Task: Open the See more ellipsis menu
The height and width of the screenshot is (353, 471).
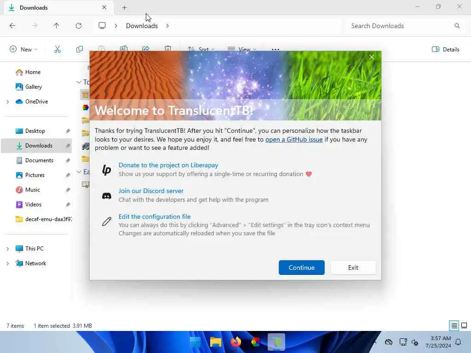Action: coord(275,50)
